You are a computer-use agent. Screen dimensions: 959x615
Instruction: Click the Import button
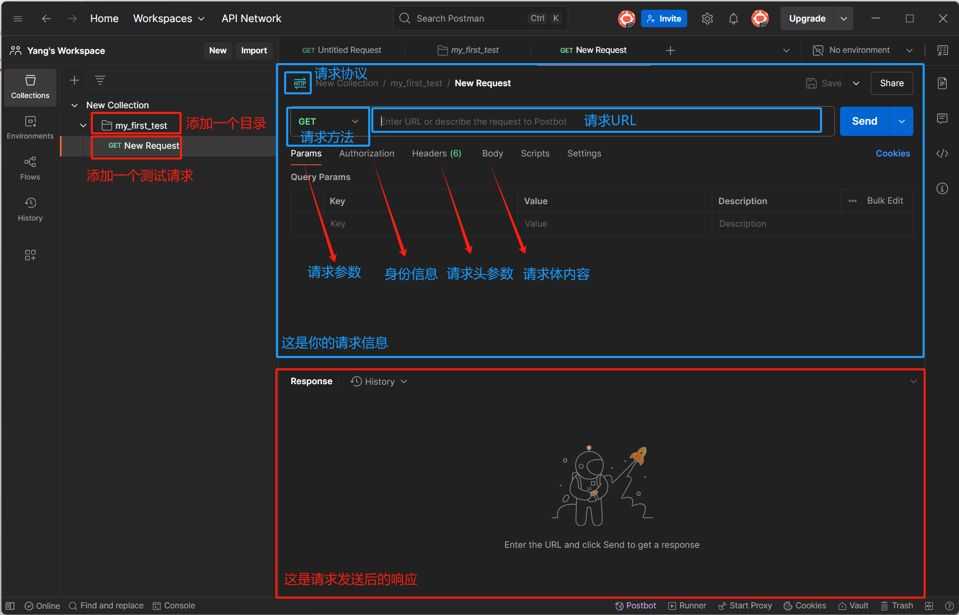(254, 50)
